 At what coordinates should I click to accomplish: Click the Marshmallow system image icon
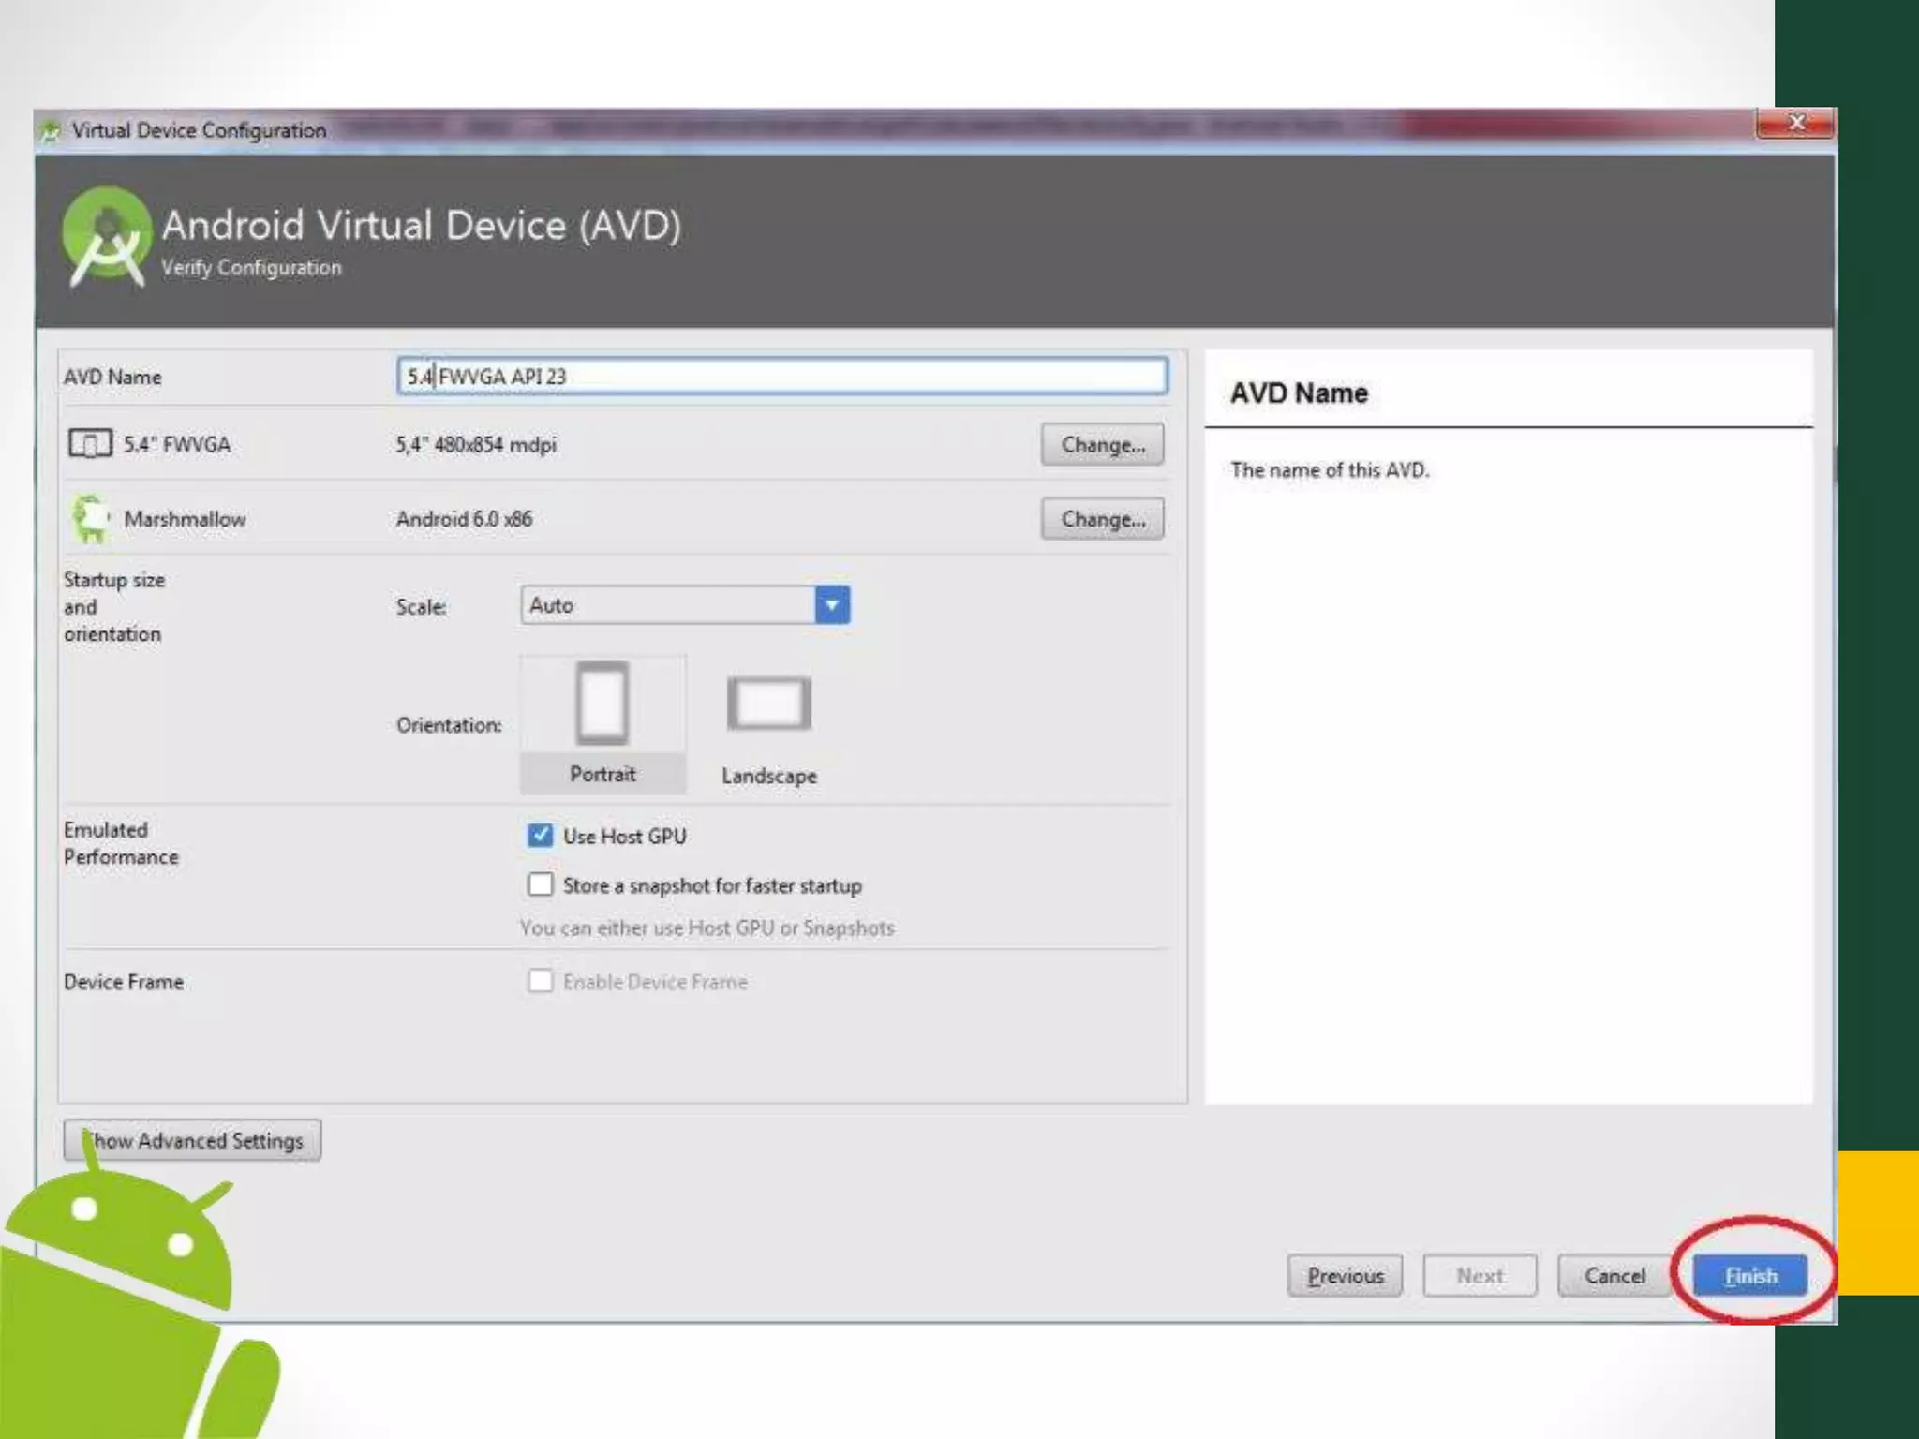91,518
